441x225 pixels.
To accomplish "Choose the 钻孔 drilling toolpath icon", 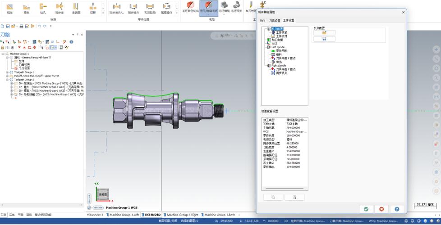I will [x=43, y=9].
